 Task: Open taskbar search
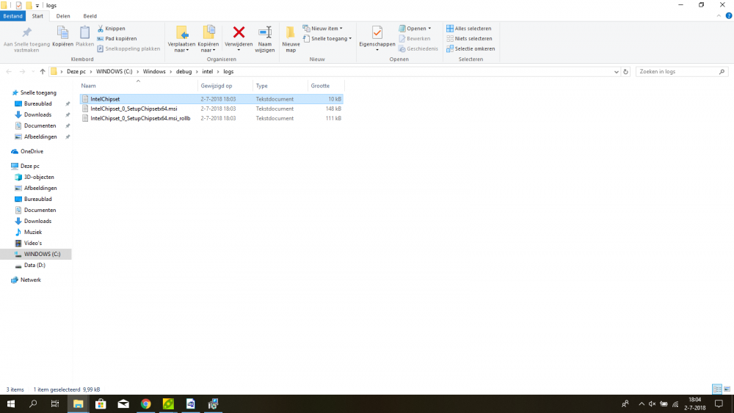click(x=33, y=403)
